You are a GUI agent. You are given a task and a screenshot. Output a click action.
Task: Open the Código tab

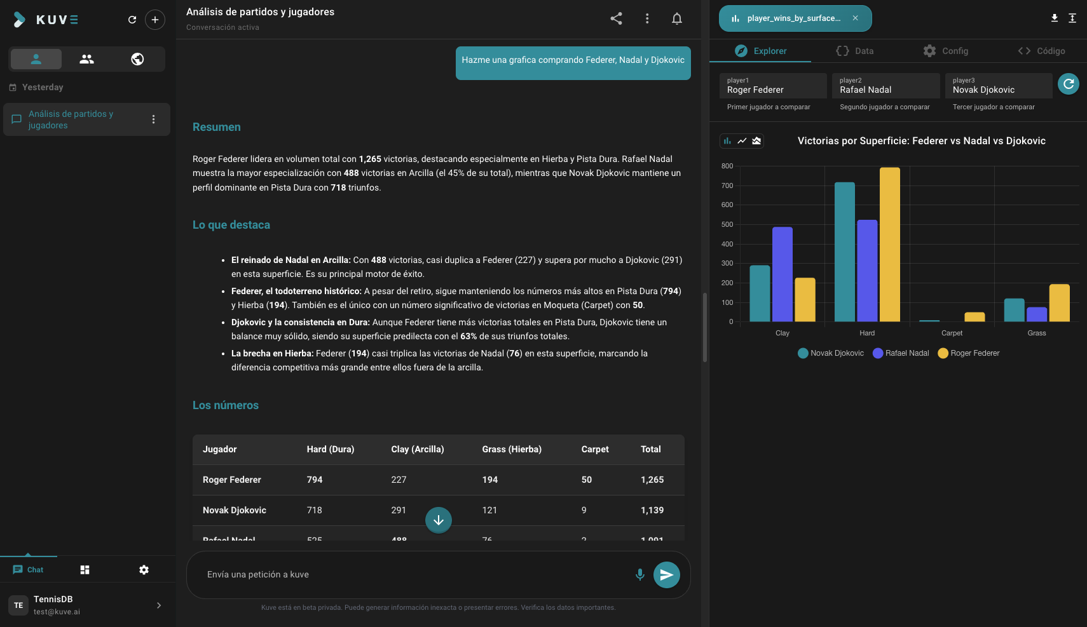pyautogui.click(x=1042, y=51)
